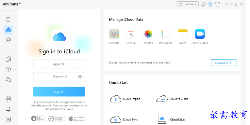Open user account avatar in title bar
250x125 pixels.
tap(210, 4)
